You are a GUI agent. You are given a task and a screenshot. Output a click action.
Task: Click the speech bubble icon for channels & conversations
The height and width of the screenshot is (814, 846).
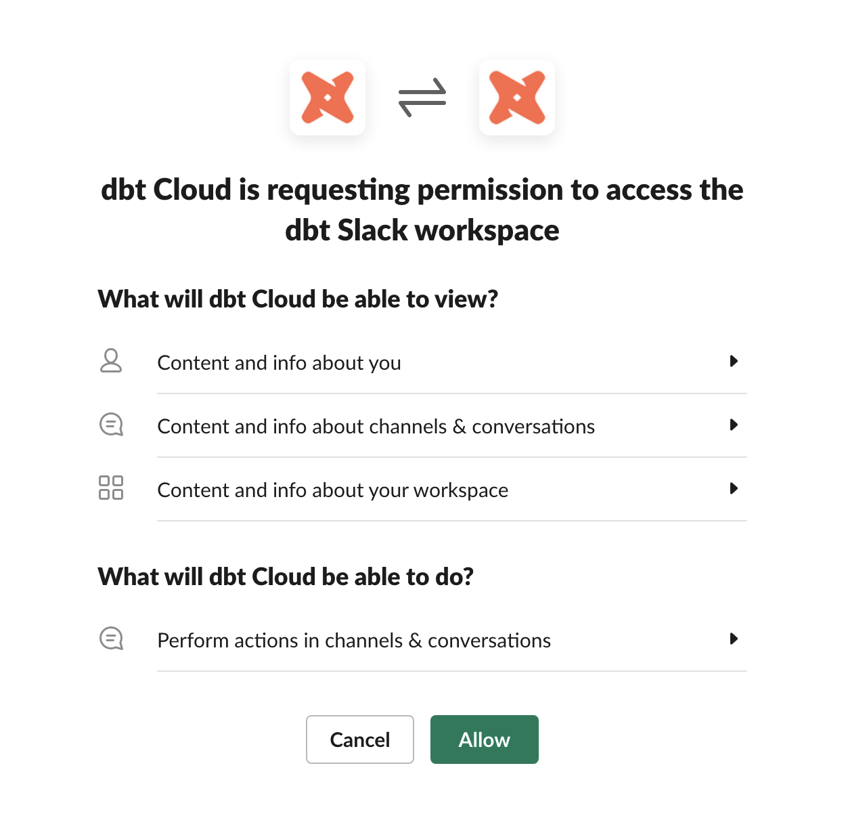pyautogui.click(x=111, y=425)
